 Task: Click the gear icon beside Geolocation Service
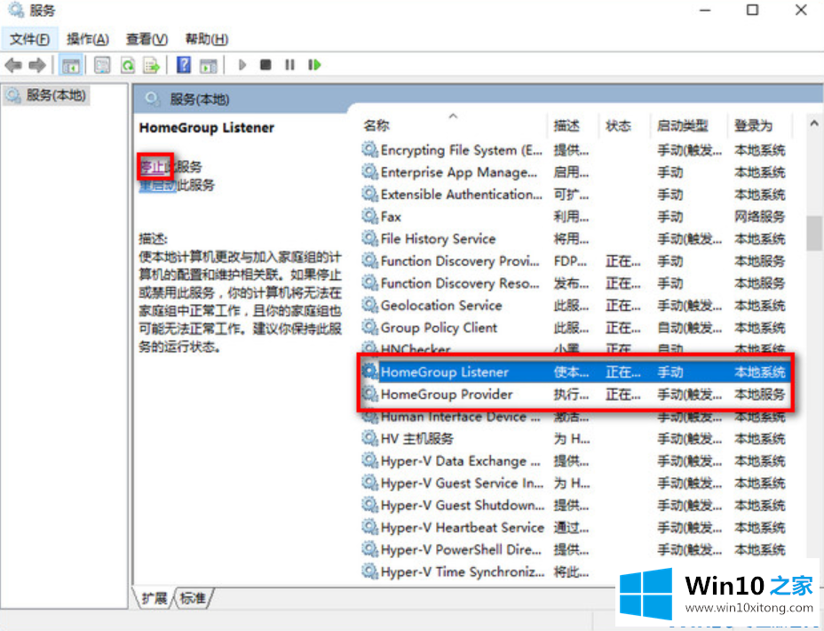point(370,305)
